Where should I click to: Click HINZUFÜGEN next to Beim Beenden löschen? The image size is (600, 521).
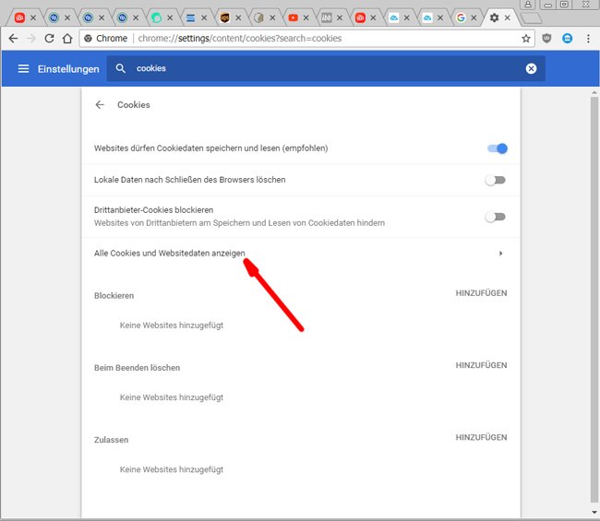point(481,365)
